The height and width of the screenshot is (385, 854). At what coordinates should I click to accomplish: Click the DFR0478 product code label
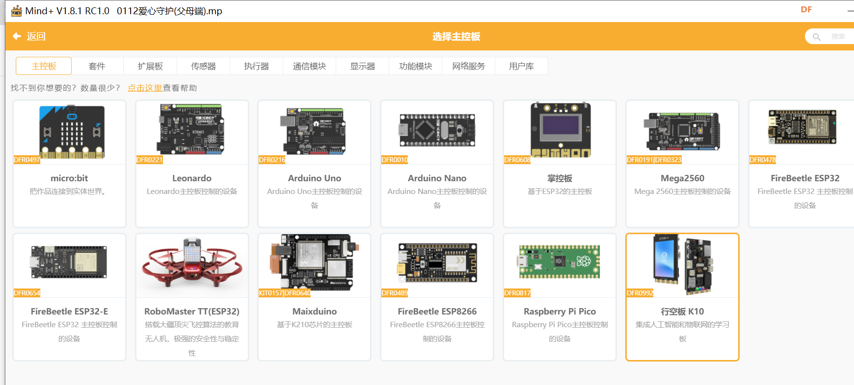[x=763, y=160]
